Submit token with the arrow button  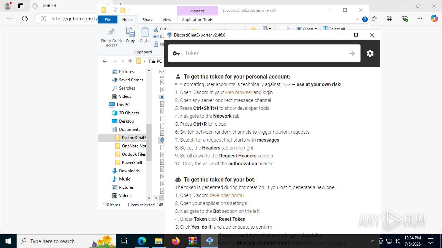coord(352,53)
